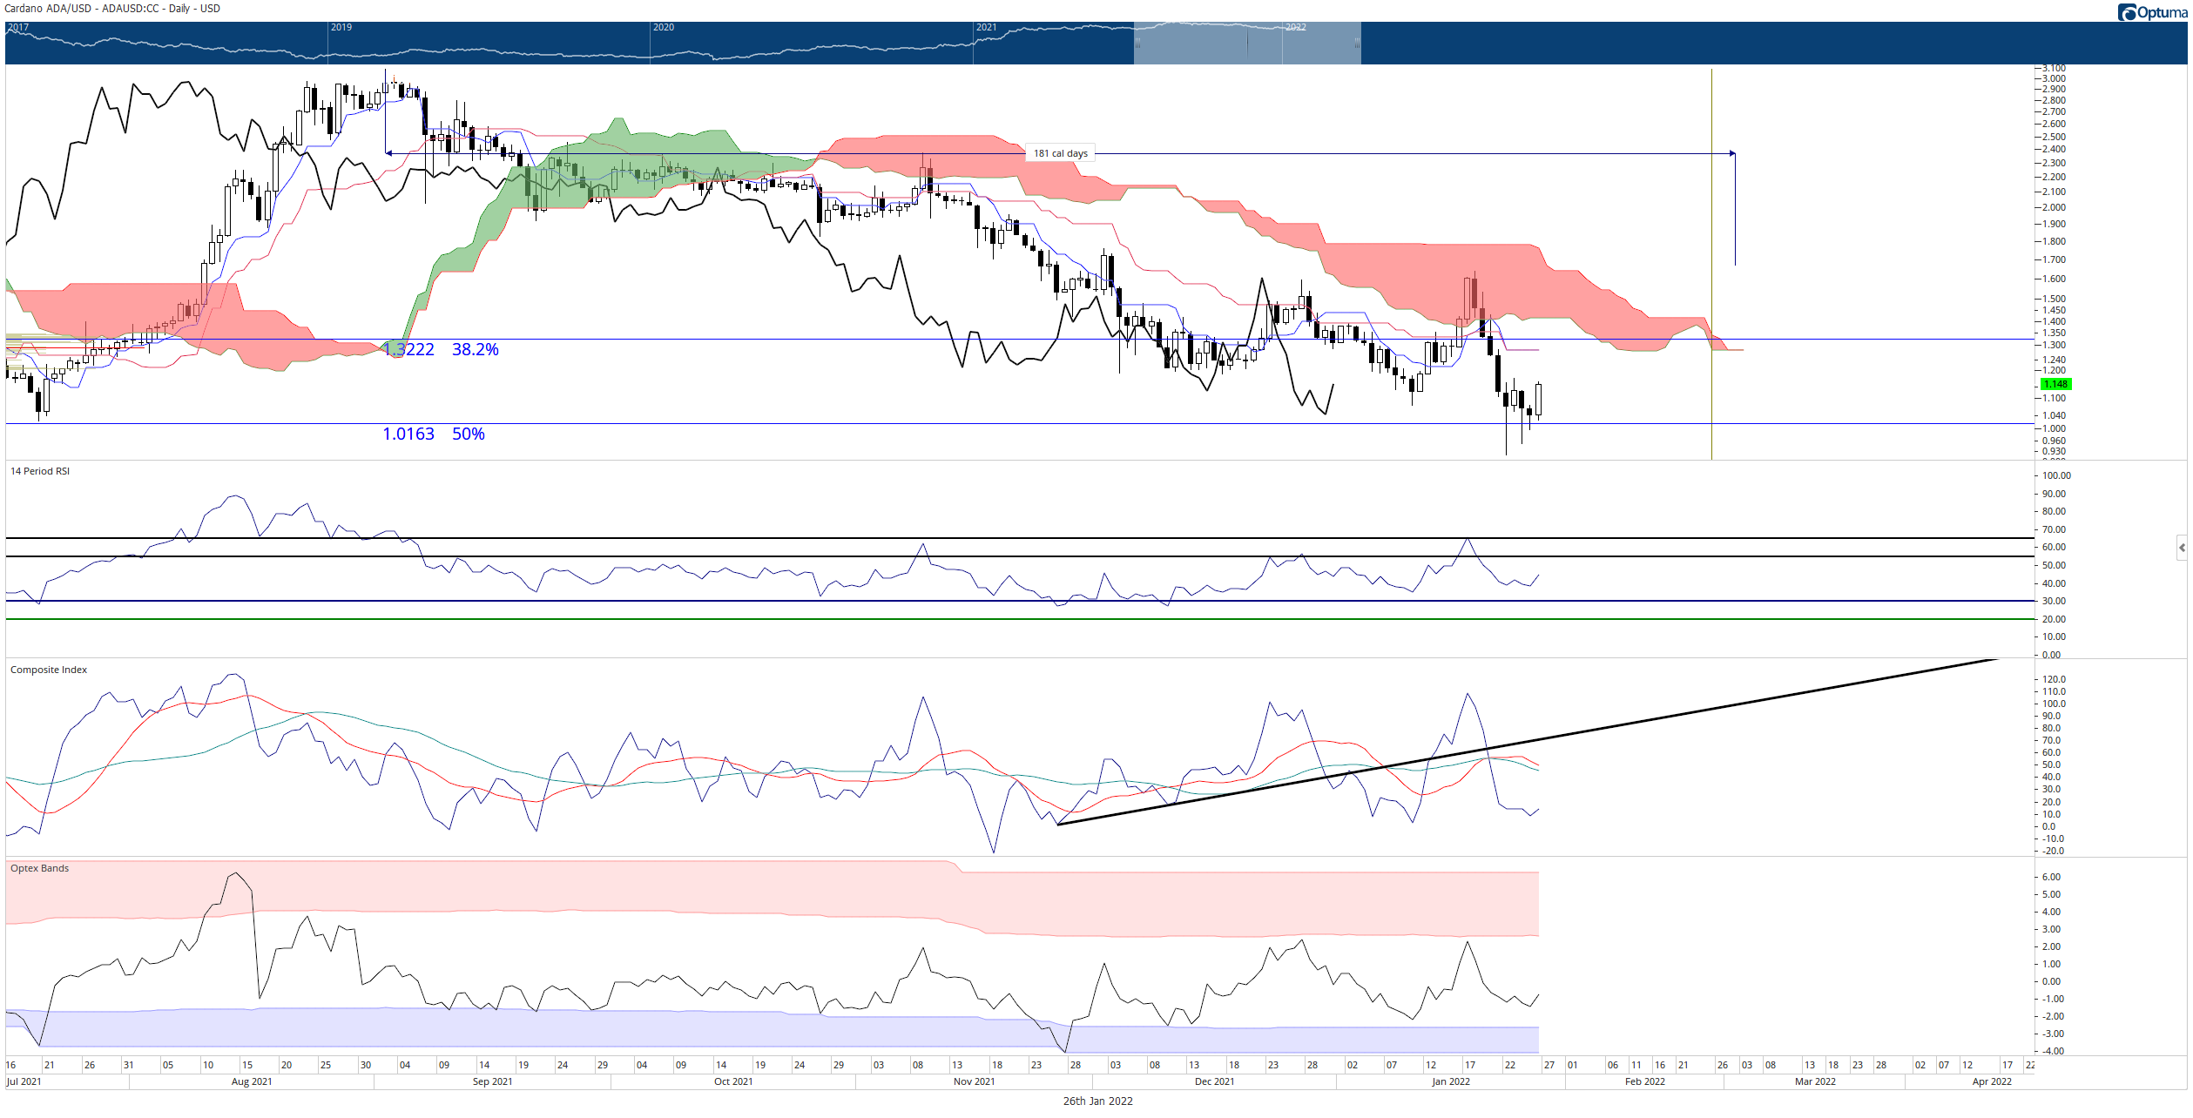Click the 181 cal days measurement label

click(1060, 153)
